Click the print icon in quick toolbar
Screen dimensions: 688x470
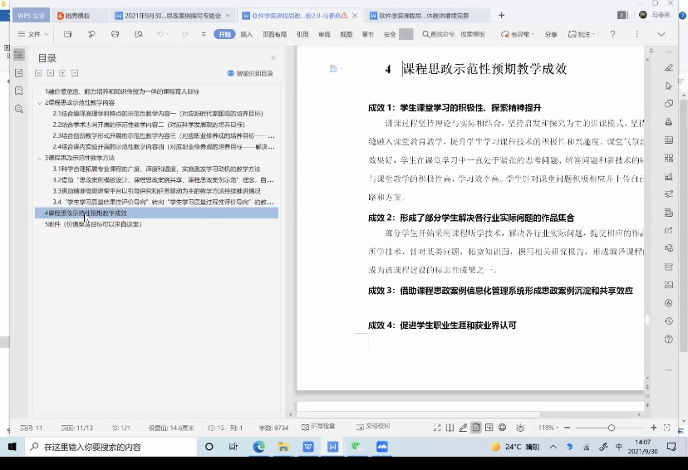(115, 34)
